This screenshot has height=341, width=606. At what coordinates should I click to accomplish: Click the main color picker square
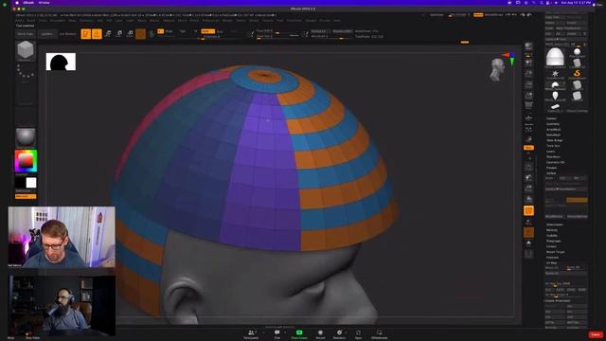[x=26, y=161]
